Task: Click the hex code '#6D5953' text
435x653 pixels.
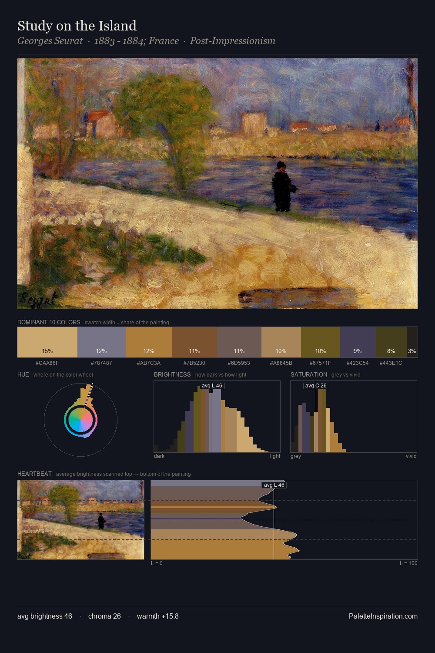Action: (x=239, y=363)
